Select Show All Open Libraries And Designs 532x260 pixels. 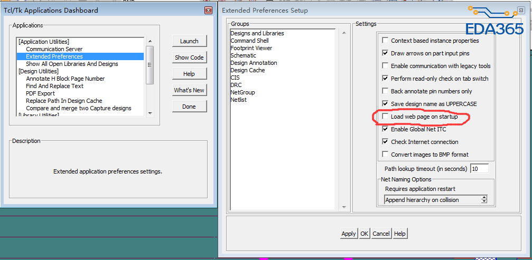(72, 64)
